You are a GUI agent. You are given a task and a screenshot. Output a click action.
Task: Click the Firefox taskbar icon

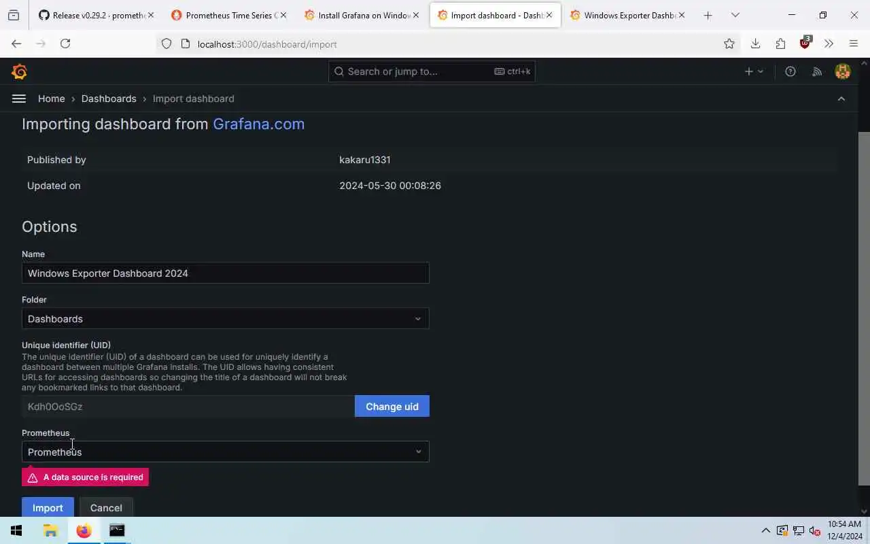click(84, 530)
